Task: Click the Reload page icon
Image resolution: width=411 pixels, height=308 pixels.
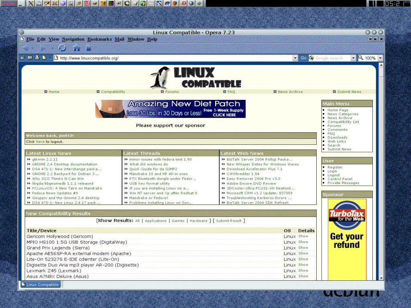Action: [x=62, y=48]
